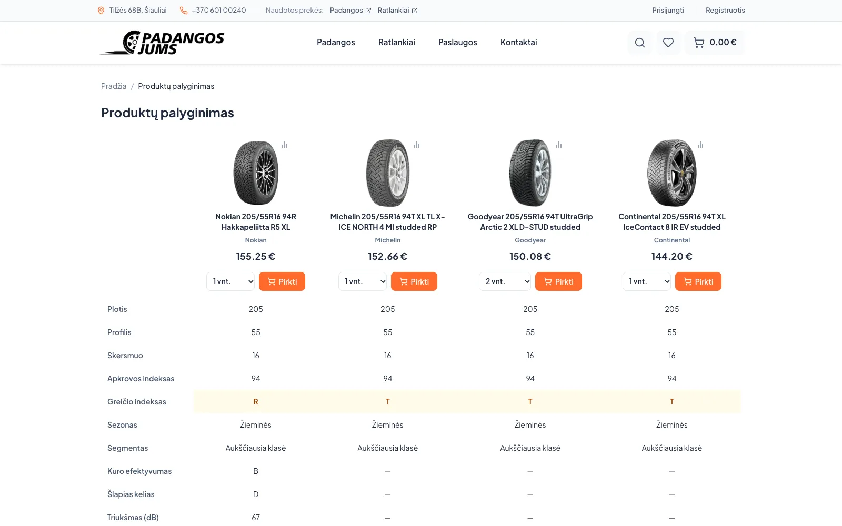Go to Pradžia breadcrumb
The width and height of the screenshot is (842, 526).
[x=114, y=86]
